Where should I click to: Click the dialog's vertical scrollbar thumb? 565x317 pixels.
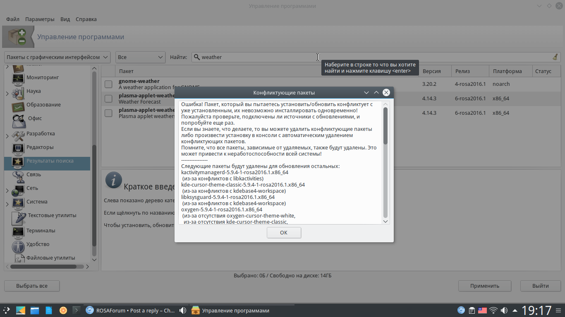pos(385,126)
